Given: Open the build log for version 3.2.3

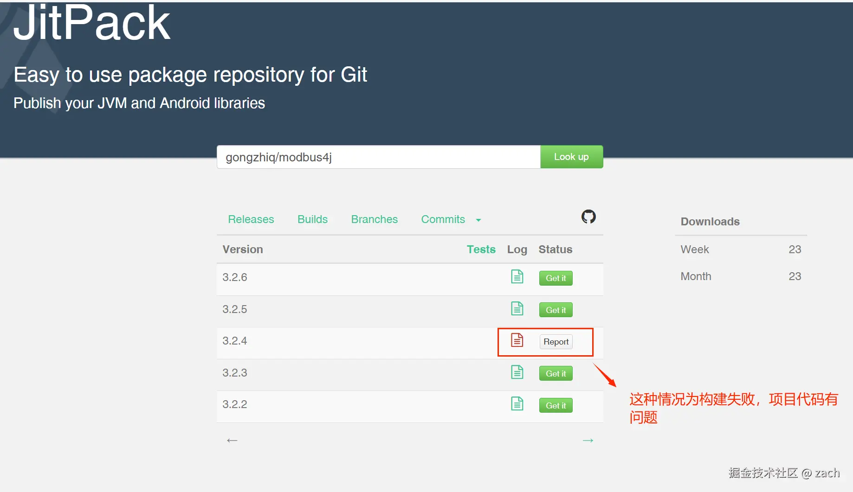Looking at the screenshot, I should tap(517, 372).
